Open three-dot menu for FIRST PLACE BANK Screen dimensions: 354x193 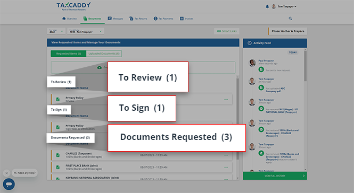click(226, 167)
